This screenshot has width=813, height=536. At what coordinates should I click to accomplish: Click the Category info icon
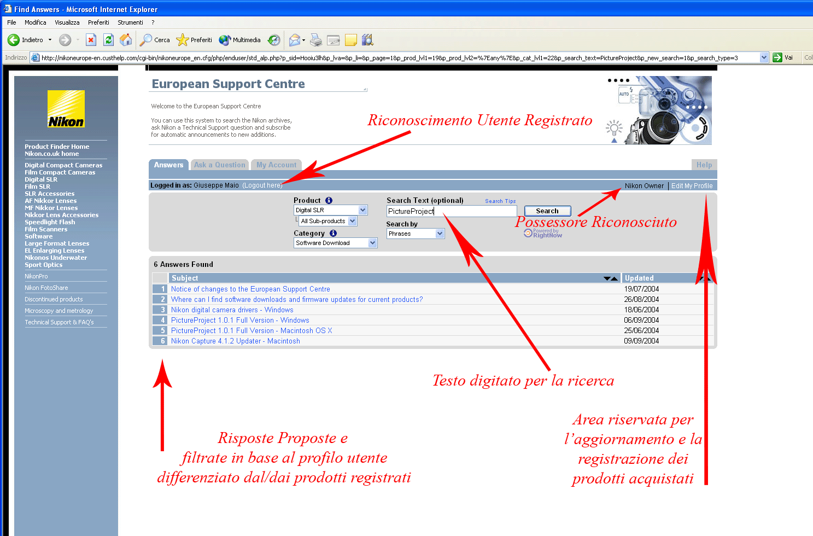point(333,234)
